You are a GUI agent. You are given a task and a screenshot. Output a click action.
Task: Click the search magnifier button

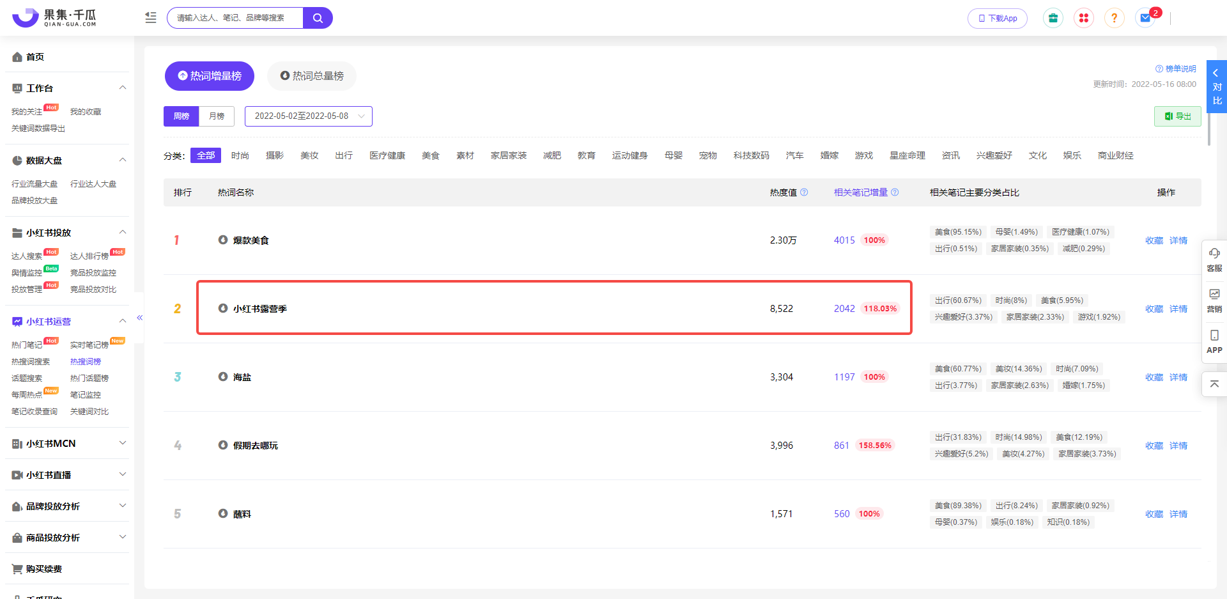click(318, 18)
